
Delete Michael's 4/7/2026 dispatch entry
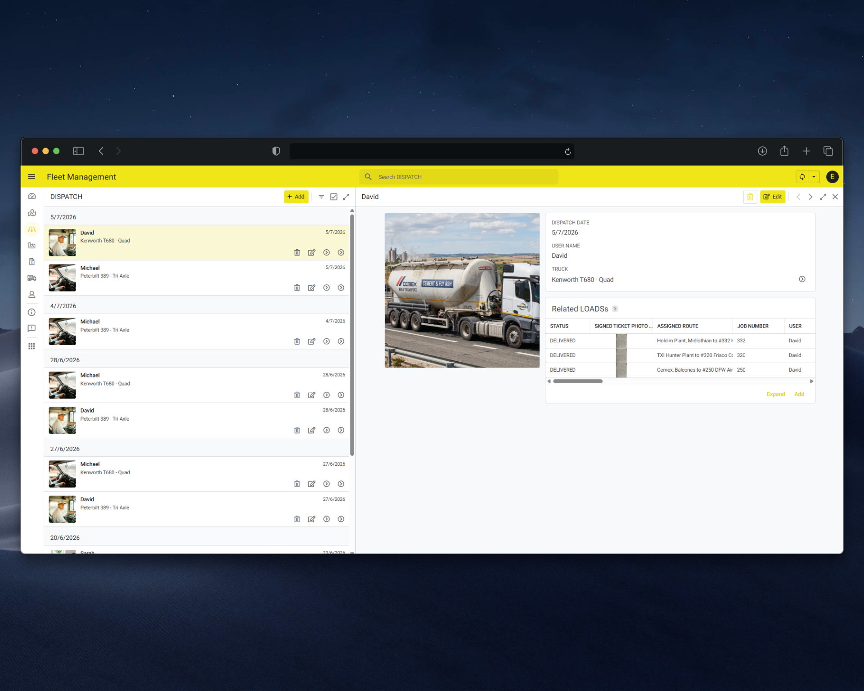(x=297, y=341)
